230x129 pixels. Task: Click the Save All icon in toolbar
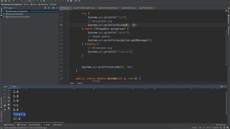[5, 1]
